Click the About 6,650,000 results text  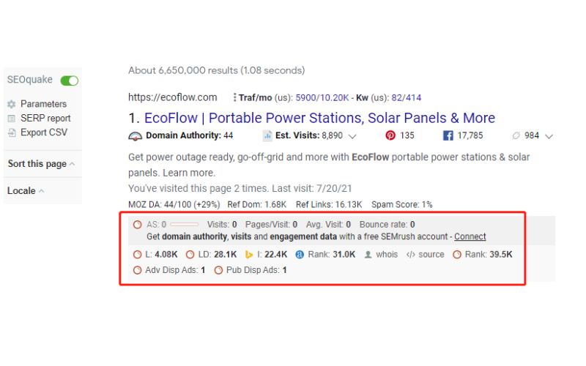216,70
